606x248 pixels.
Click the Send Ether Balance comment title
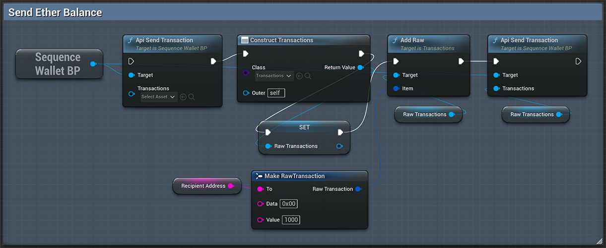click(x=55, y=13)
